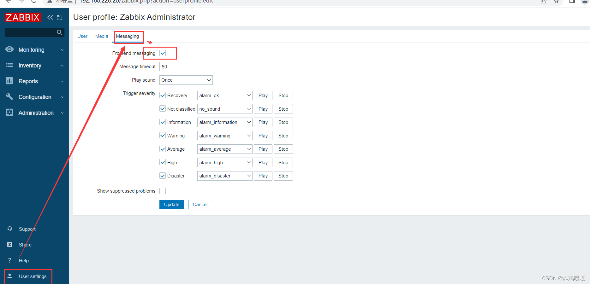The image size is (590, 284).
Task: Click the User settings person icon
Action: 9,276
